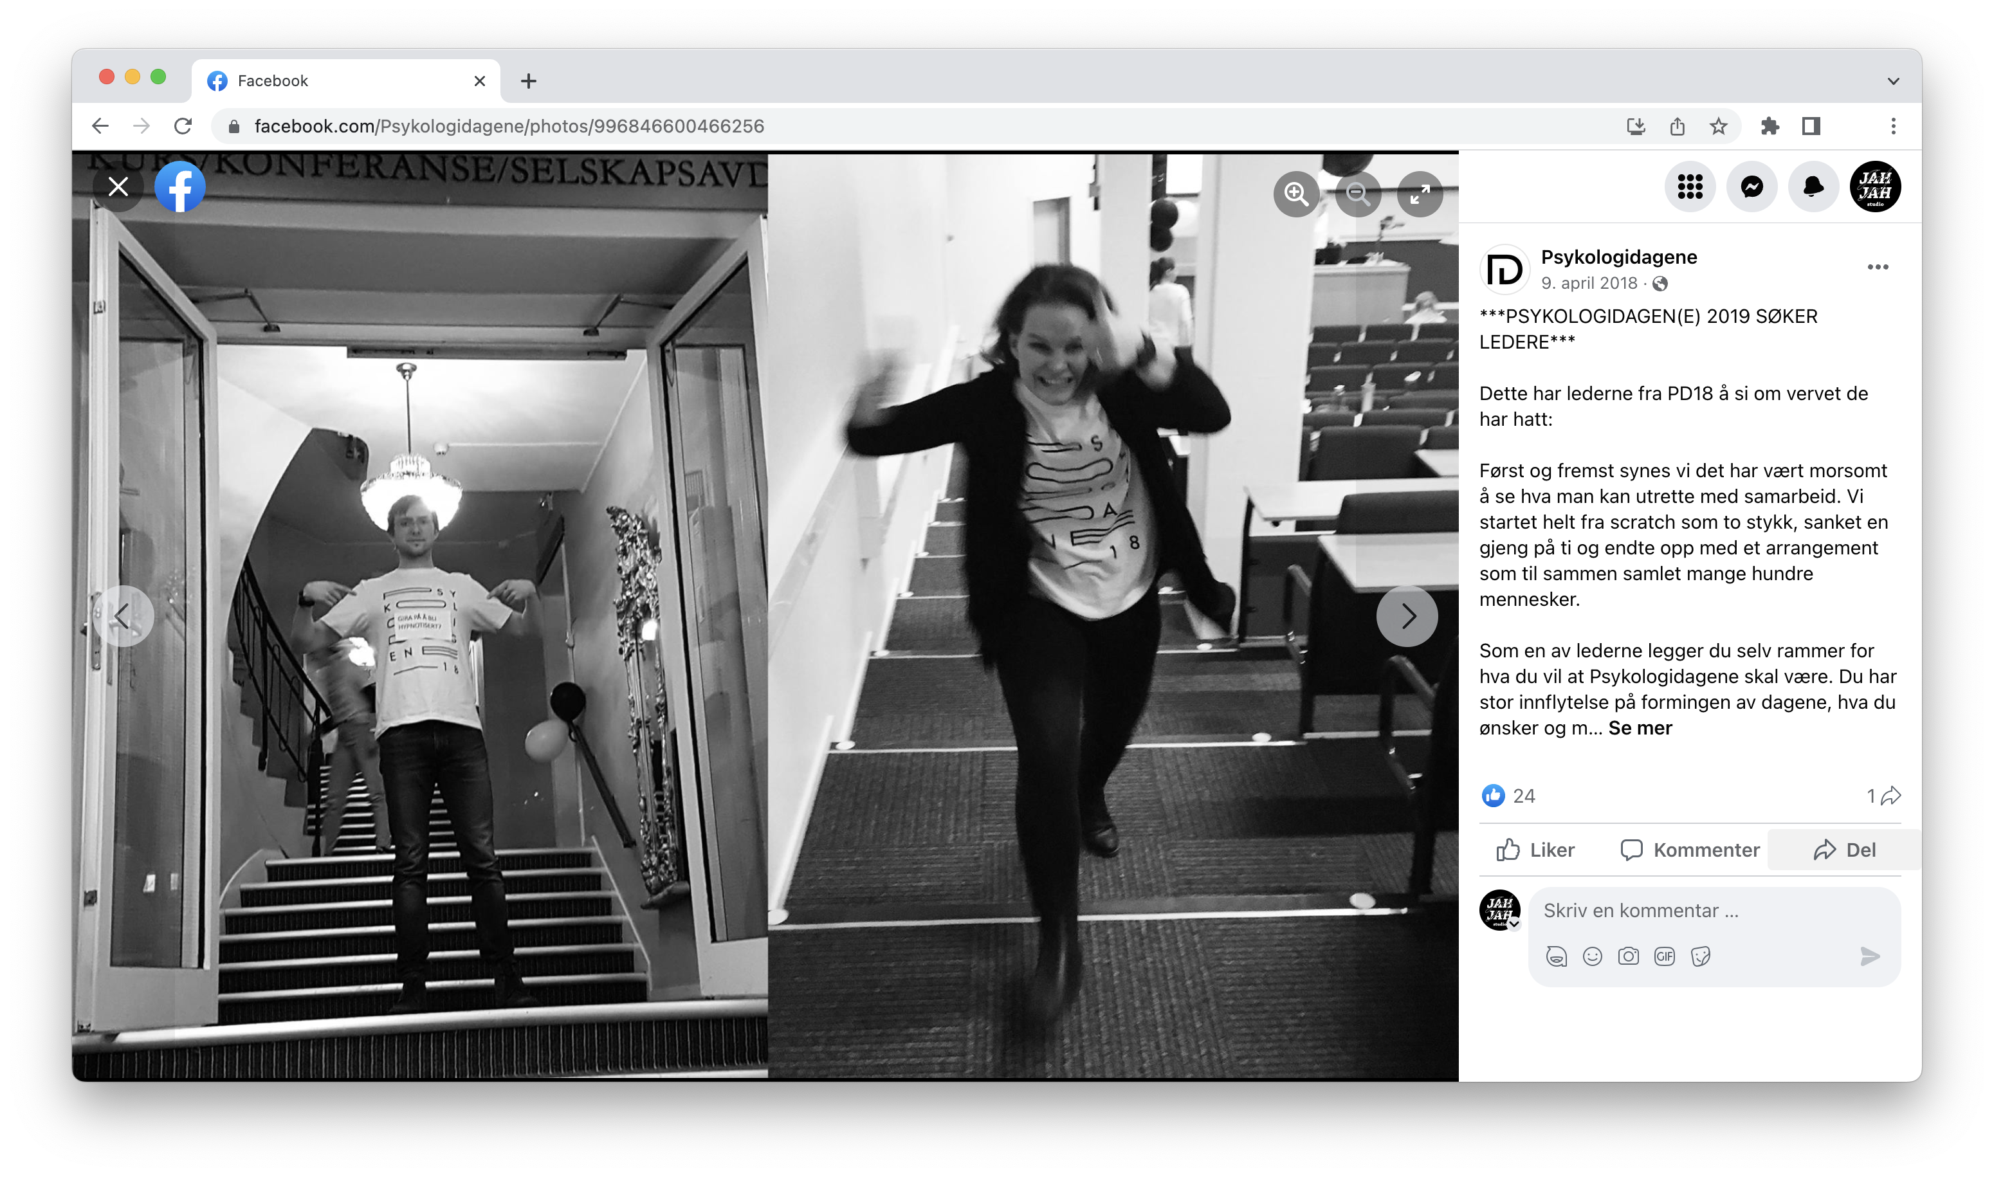The width and height of the screenshot is (1994, 1177).
Task: Toggle the browser side panel
Action: (1811, 126)
